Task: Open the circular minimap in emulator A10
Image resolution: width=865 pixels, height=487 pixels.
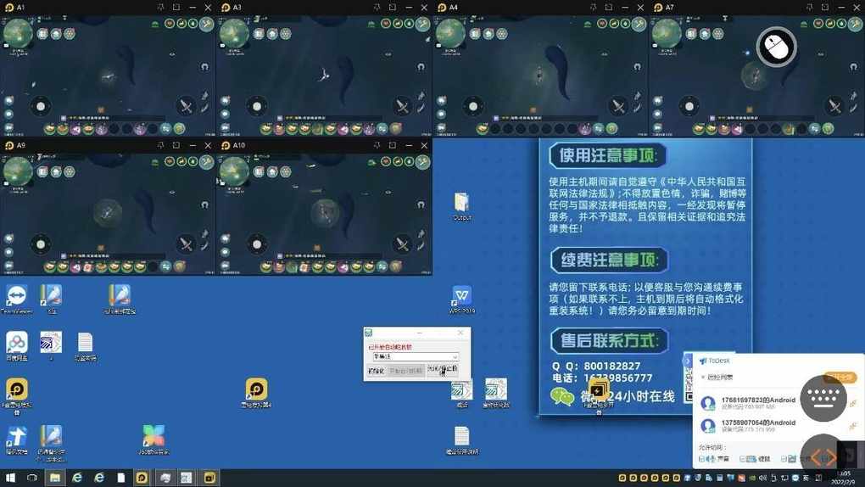Action: click(x=234, y=171)
